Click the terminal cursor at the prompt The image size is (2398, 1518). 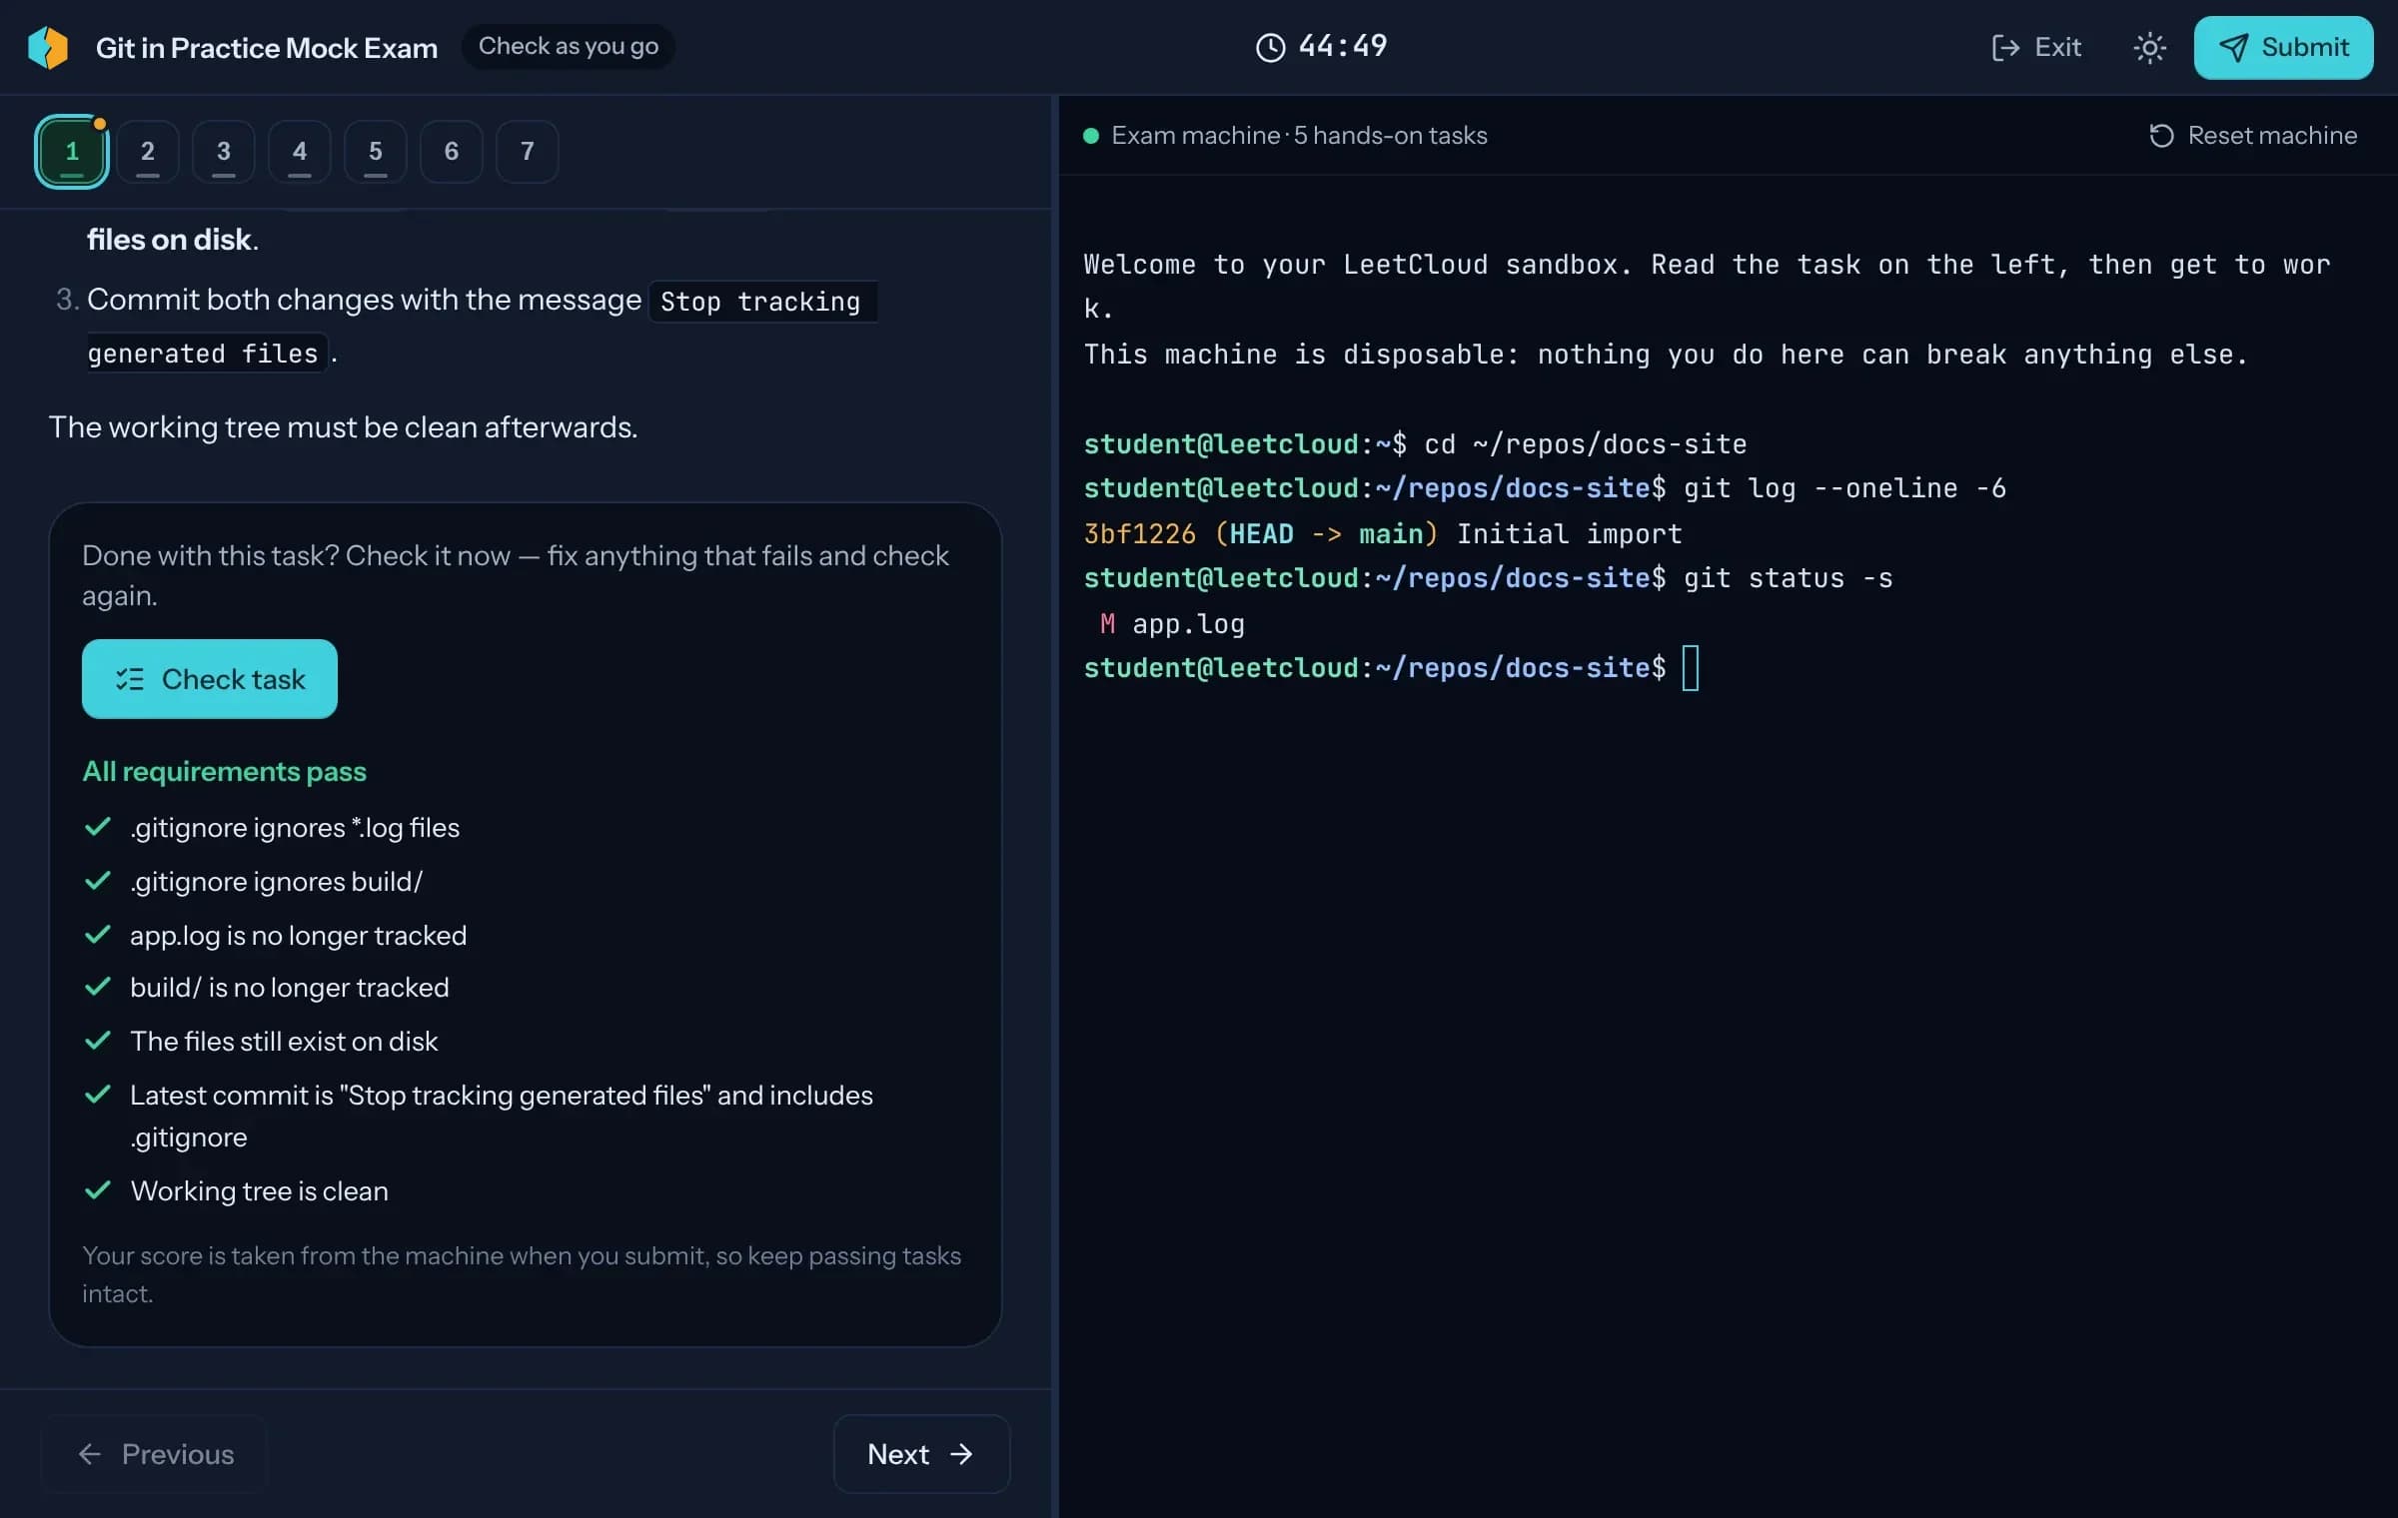[x=1691, y=668]
